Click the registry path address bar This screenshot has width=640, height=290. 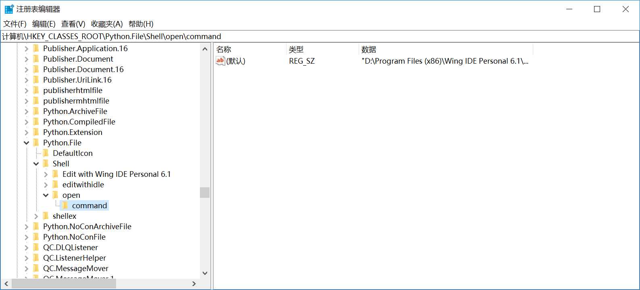320,36
